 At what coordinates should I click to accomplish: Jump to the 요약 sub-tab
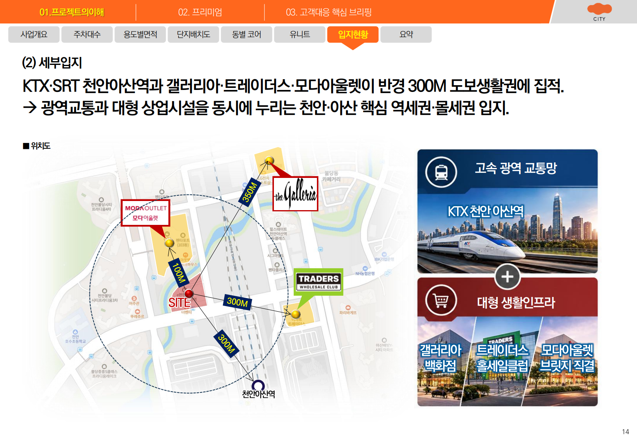[x=406, y=35]
